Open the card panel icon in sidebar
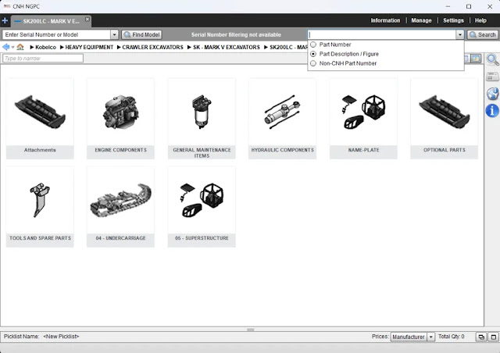 pos(492,77)
